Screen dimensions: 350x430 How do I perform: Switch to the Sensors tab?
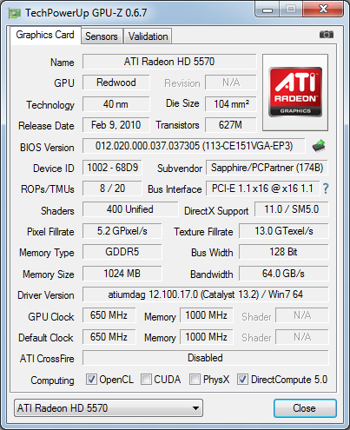pos(102,36)
